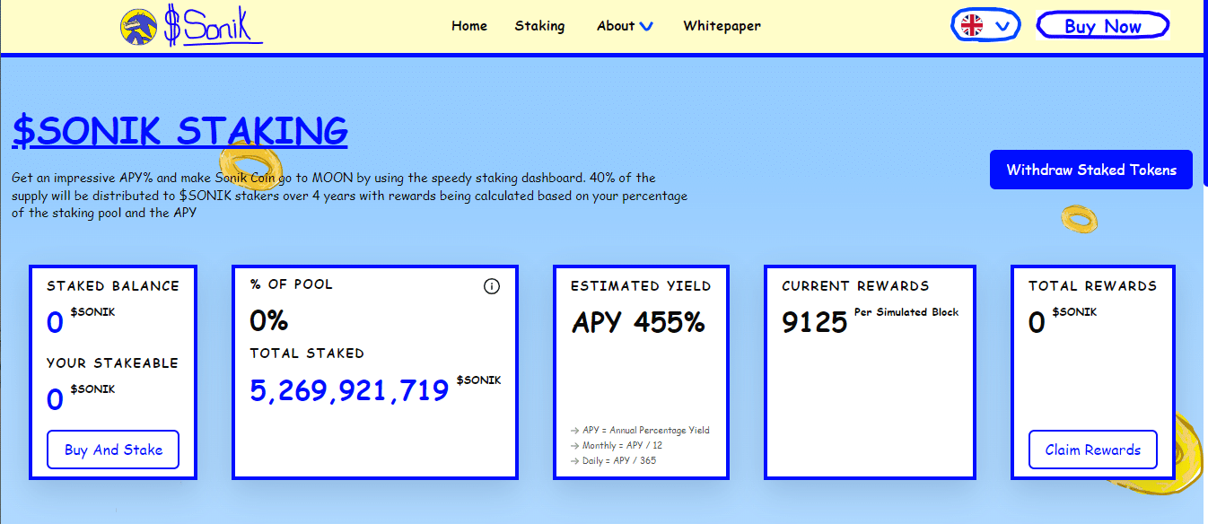1208x524 pixels.
Task: Click the Sonik hedgehog logo icon
Action: tap(138, 26)
